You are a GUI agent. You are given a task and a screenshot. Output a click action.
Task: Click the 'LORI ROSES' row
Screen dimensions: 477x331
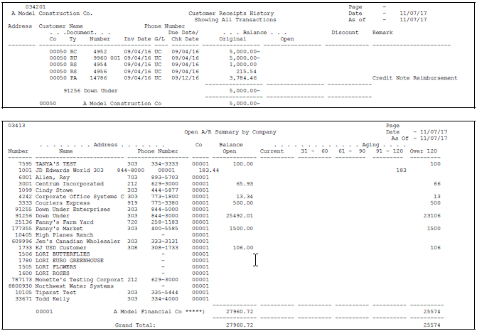pos(53,273)
